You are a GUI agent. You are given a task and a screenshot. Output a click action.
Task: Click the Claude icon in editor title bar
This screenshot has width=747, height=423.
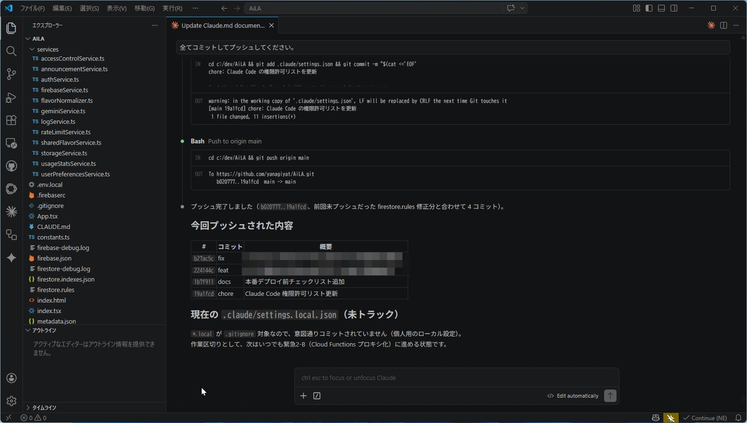pyautogui.click(x=711, y=25)
